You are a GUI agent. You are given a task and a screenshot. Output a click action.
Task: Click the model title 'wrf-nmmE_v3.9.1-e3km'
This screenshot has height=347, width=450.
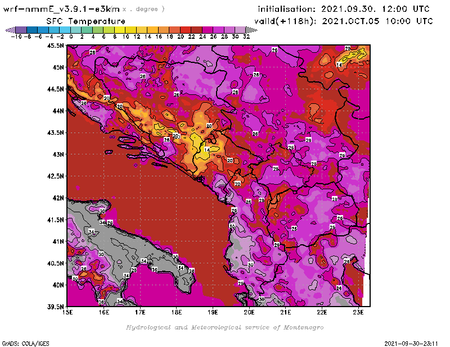pyautogui.click(x=61, y=9)
